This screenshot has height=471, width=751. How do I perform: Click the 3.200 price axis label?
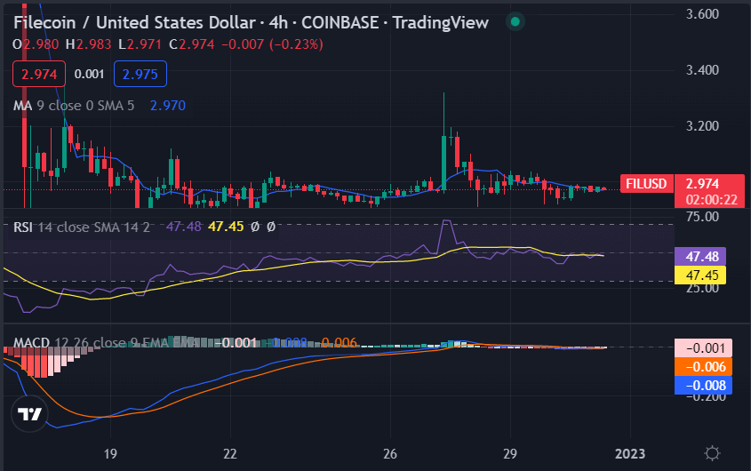click(702, 126)
